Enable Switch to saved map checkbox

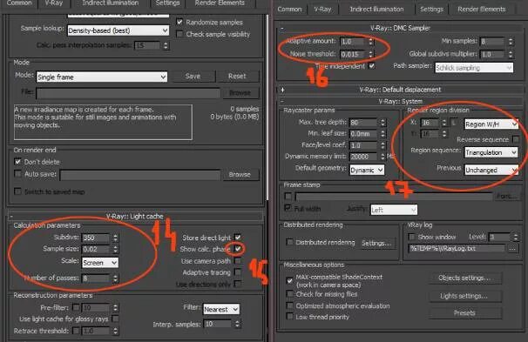[x=17, y=191]
